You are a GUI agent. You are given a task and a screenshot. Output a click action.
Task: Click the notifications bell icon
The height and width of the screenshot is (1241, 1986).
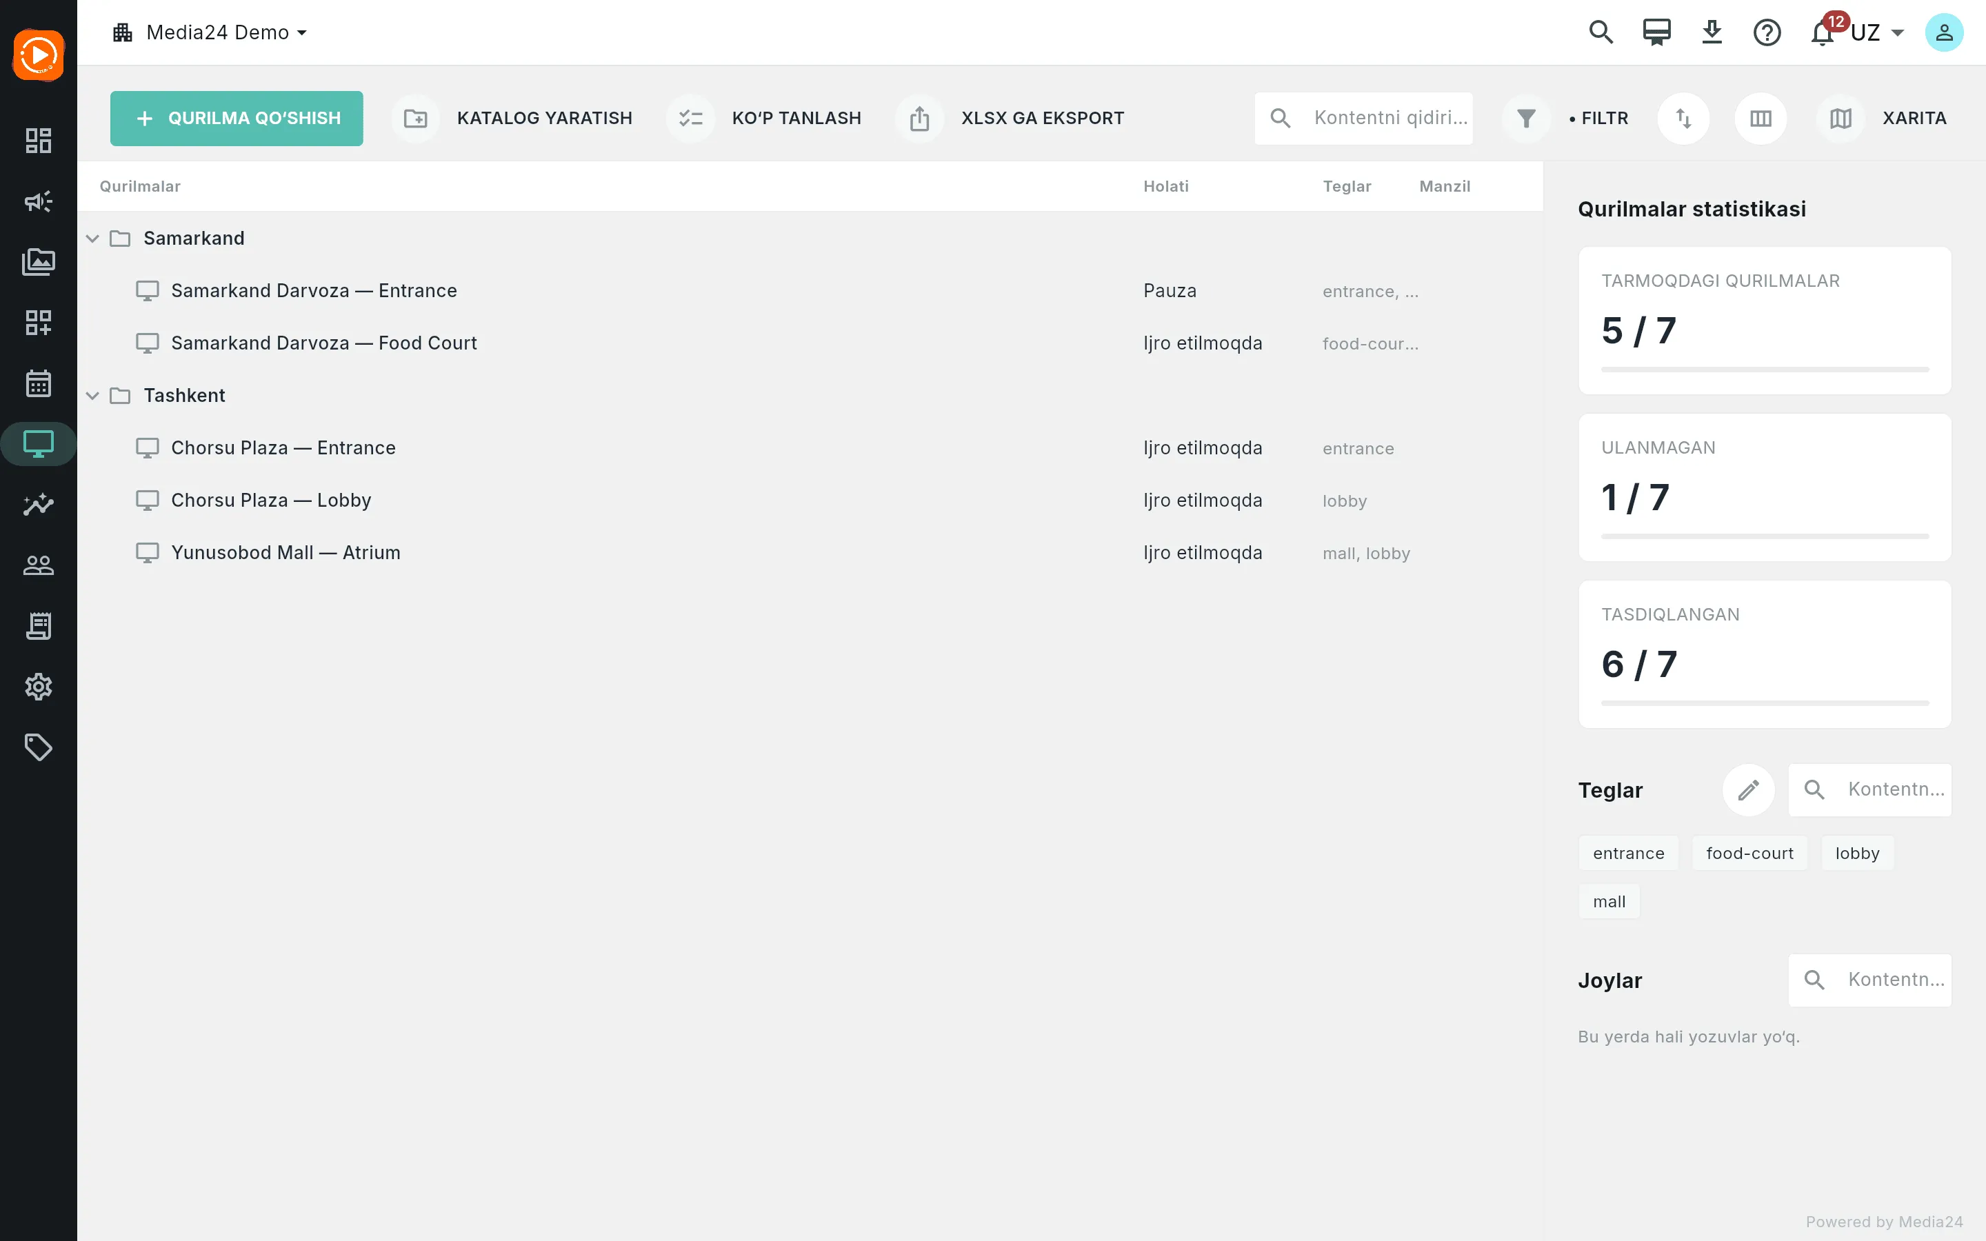pos(1822,33)
